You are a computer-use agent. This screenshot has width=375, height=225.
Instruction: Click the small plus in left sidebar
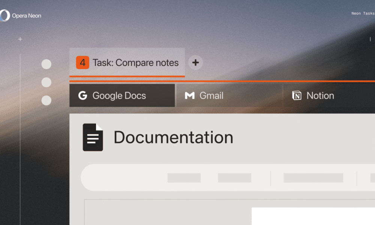click(x=20, y=39)
